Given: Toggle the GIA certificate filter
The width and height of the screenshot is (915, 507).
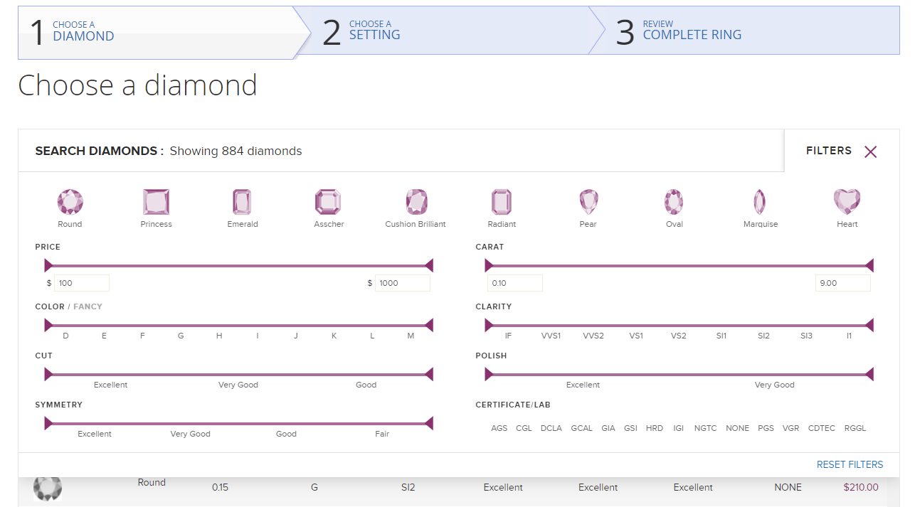Looking at the screenshot, I should pos(608,428).
